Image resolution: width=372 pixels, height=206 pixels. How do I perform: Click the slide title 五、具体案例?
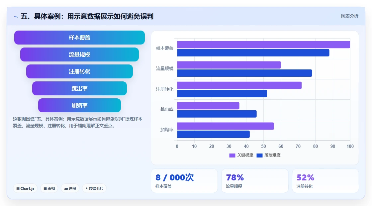87,16
